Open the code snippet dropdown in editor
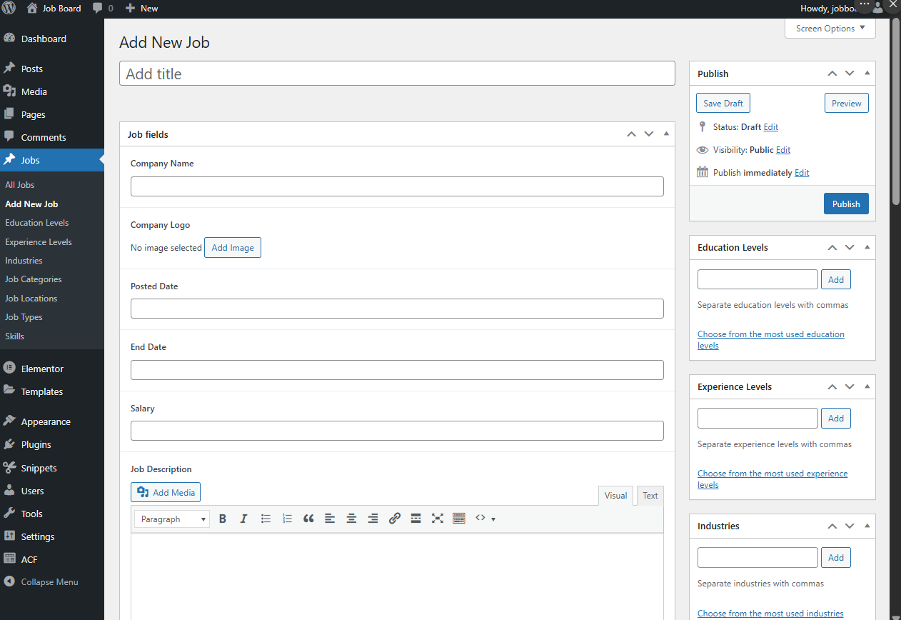Screen dimensions: 901x620 [x=485, y=519]
